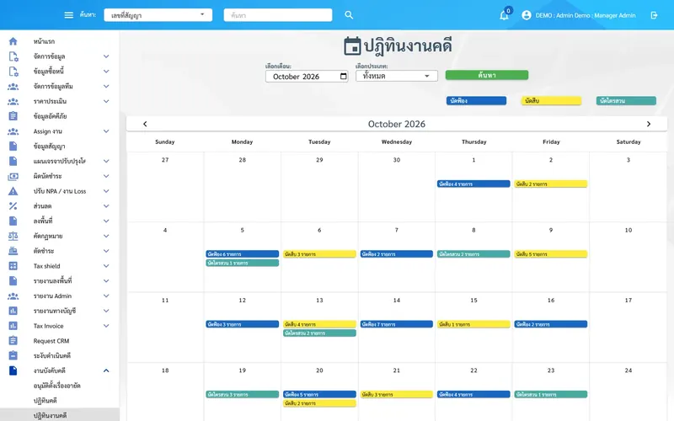Open นัดไต่สวน 3 รายการ event on October 19

[x=243, y=394]
